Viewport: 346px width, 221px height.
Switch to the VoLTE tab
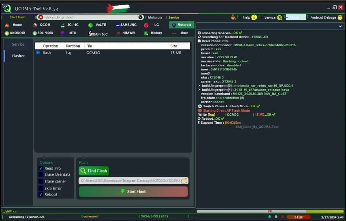97,25
